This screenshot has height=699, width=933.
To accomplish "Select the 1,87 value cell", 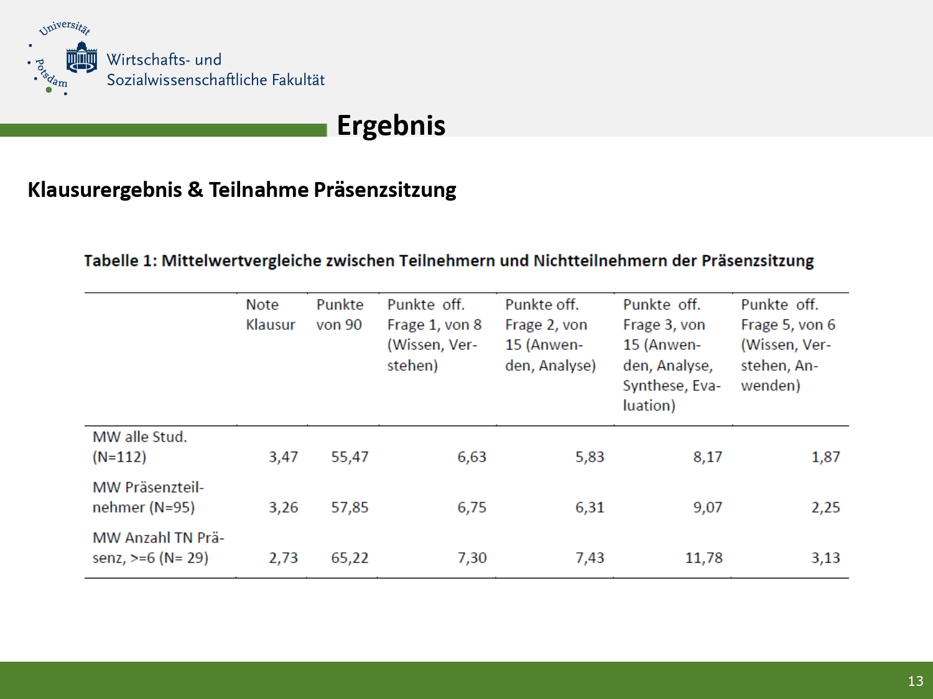I will [825, 457].
